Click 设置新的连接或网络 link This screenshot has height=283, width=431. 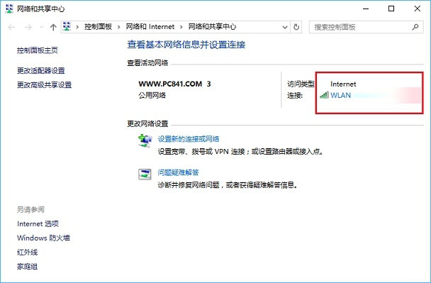click(189, 139)
